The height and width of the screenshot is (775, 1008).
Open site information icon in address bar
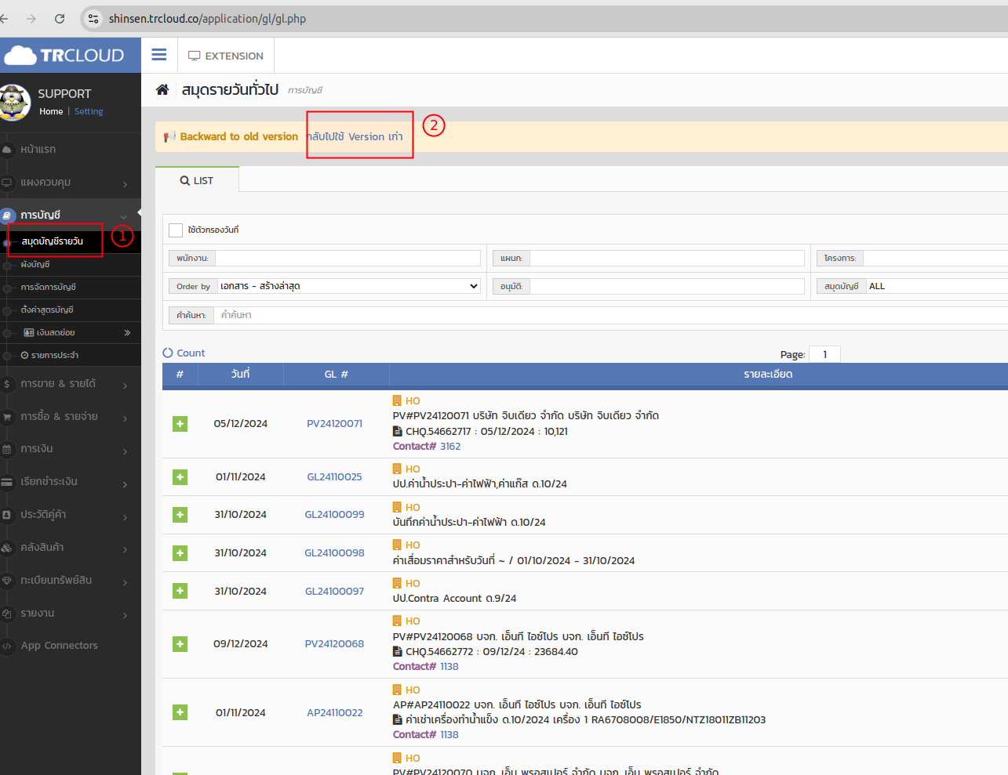(x=93, y=18)
